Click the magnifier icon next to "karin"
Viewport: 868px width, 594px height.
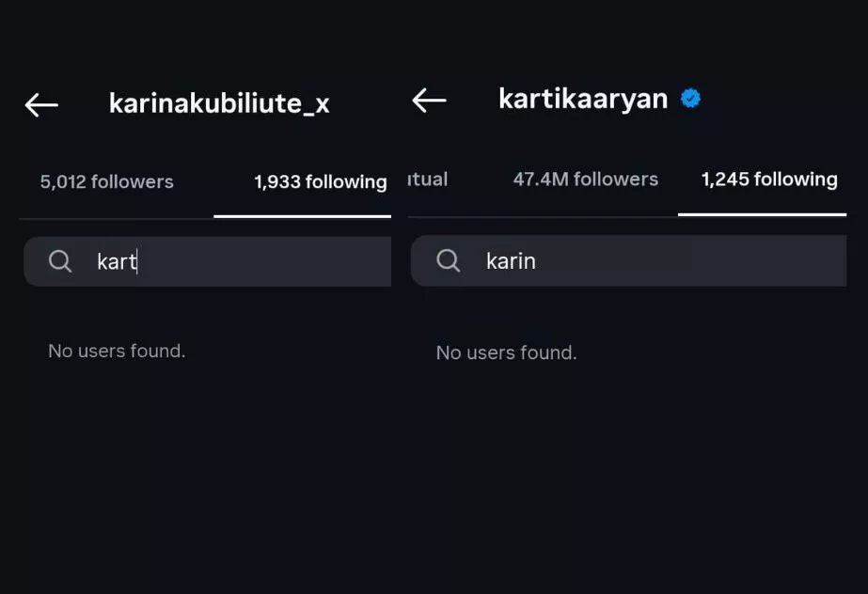pos(449,260)
